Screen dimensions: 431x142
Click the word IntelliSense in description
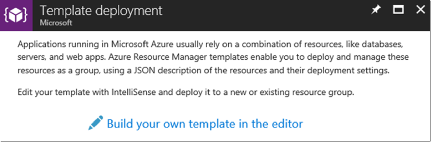134,92
